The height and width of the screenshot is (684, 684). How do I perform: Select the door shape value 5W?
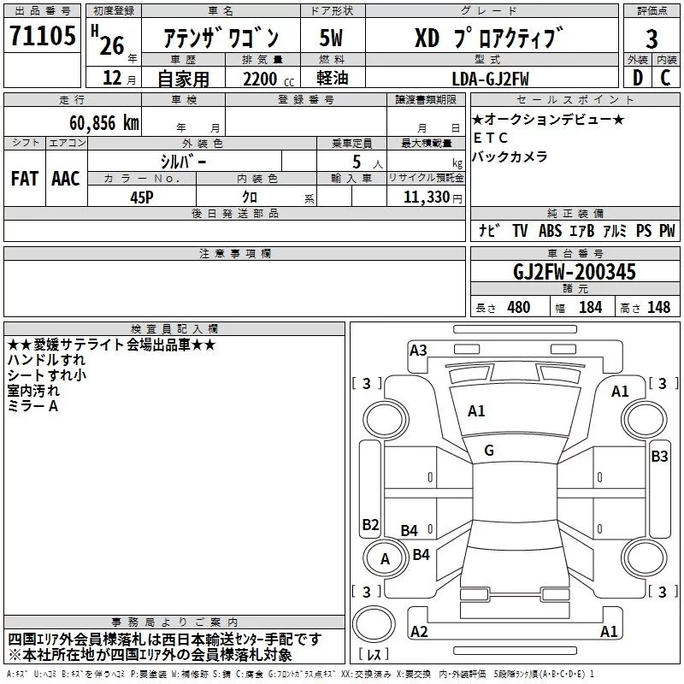[x=331, y=38]
